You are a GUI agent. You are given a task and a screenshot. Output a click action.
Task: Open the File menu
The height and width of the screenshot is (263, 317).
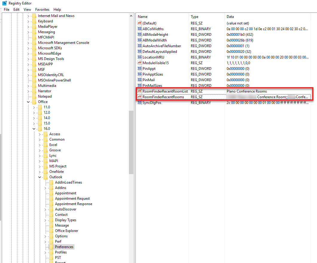7,10
